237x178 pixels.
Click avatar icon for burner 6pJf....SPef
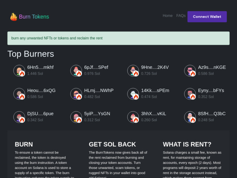coord(76,70)
